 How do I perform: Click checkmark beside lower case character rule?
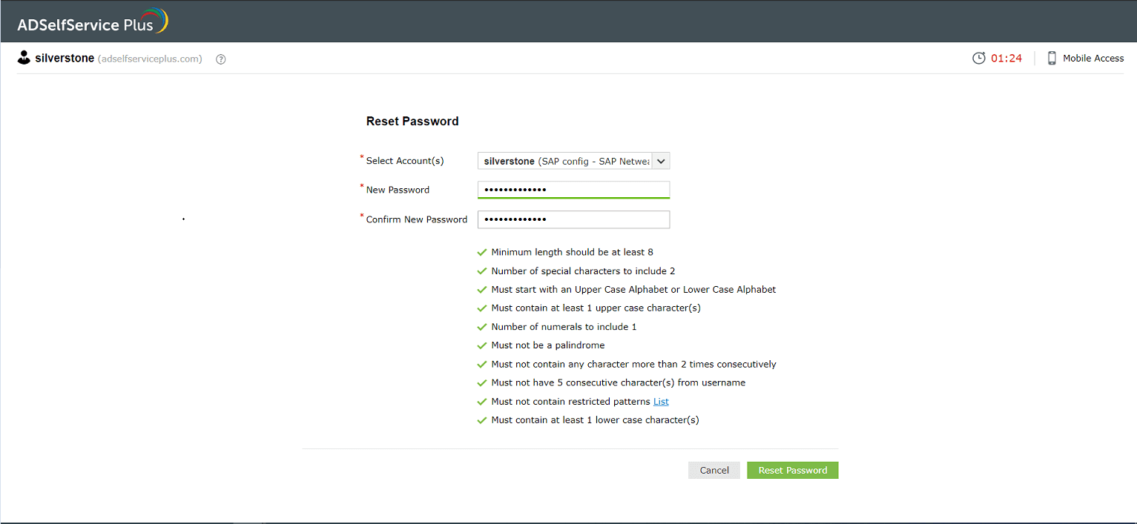point(482,421)
